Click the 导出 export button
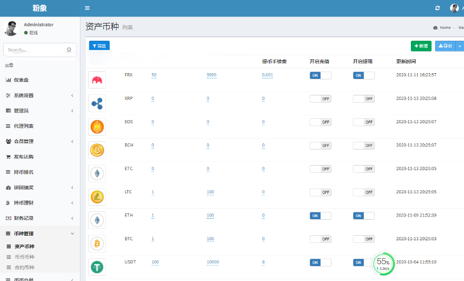This screenshot has height=281, width=464. pos(445,46)
